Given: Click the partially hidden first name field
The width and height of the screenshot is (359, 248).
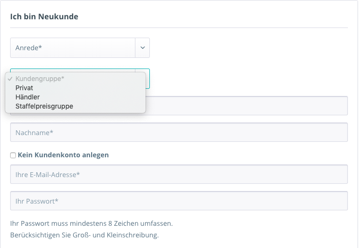Looking at the screenshot, I should pyautogui.click(x=246, y=106).
